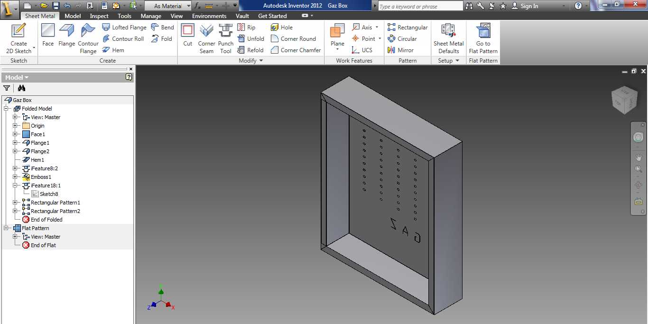The width and height of the screenshot is (648, 324).
Task: Select the Cut tool
Action: (188, 35)
